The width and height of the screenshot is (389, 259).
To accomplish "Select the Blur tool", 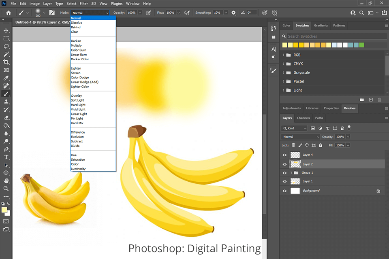I will [6, 133].
